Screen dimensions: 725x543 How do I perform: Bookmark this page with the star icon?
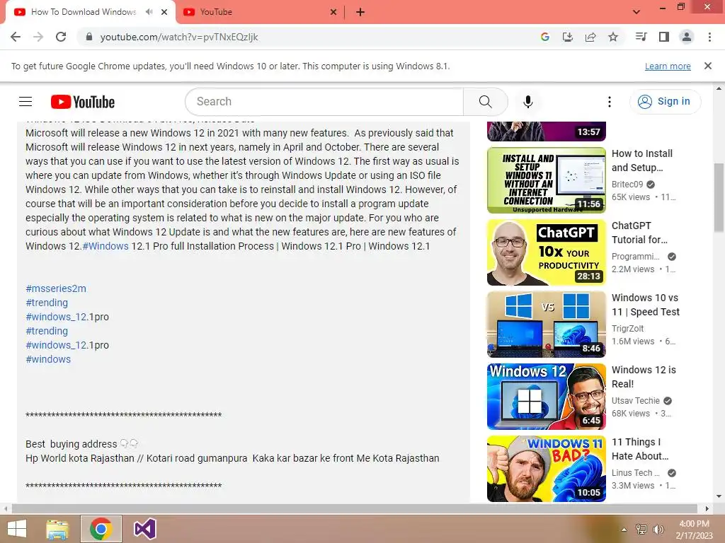613,37
